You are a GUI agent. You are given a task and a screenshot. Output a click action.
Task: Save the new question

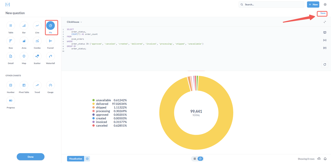[x=323, y=13]
